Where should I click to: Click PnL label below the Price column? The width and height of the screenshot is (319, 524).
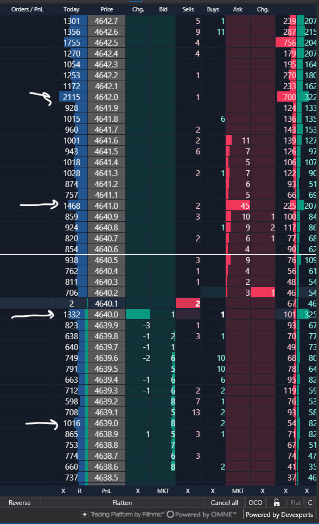(x=106, y=491)
